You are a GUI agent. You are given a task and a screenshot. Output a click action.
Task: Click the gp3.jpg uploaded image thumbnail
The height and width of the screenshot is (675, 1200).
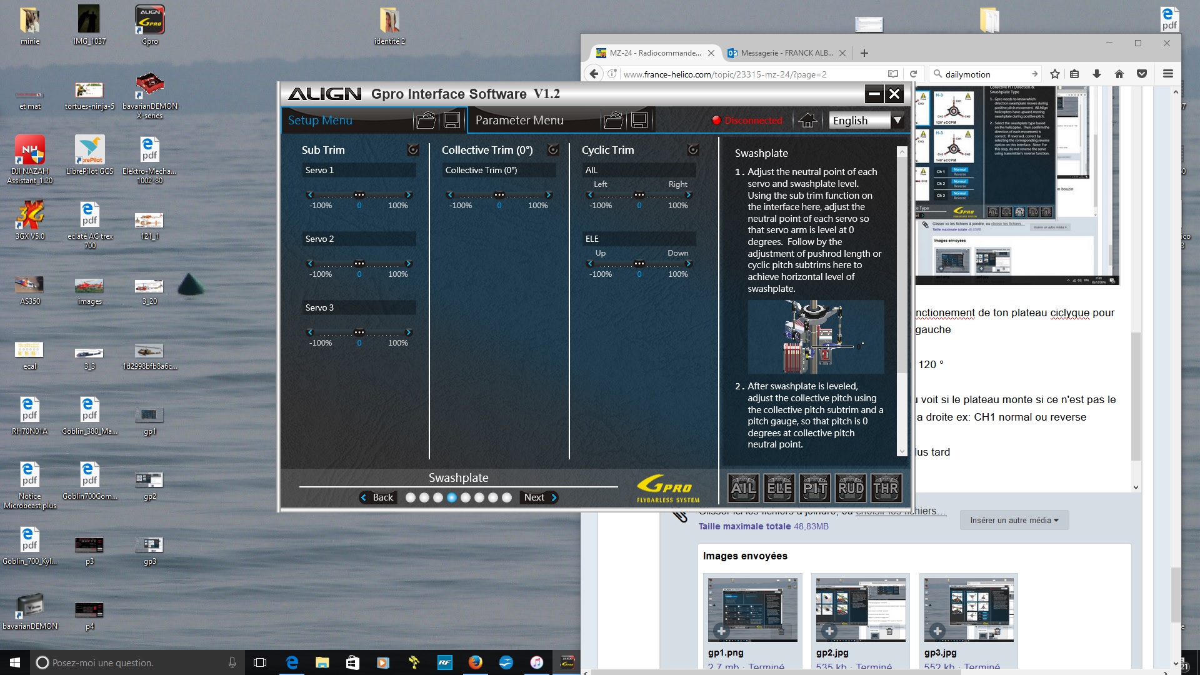tap(969, 609)
